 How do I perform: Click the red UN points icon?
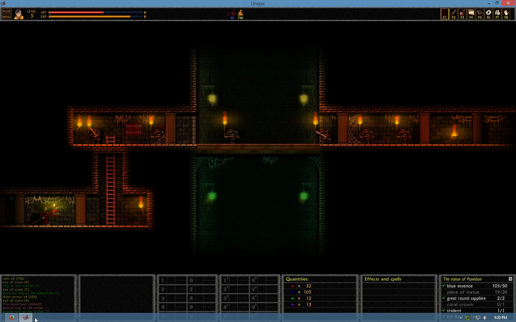231,13
